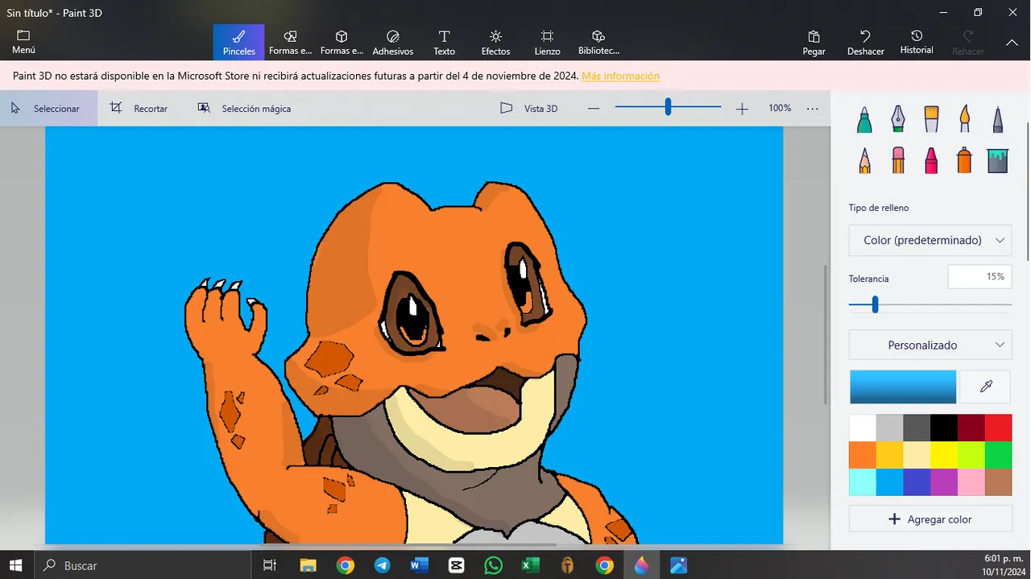This screenshot has width=1031, height=579.
Task: Switch to 3D shapes tab
Action: tap(342, 42)
